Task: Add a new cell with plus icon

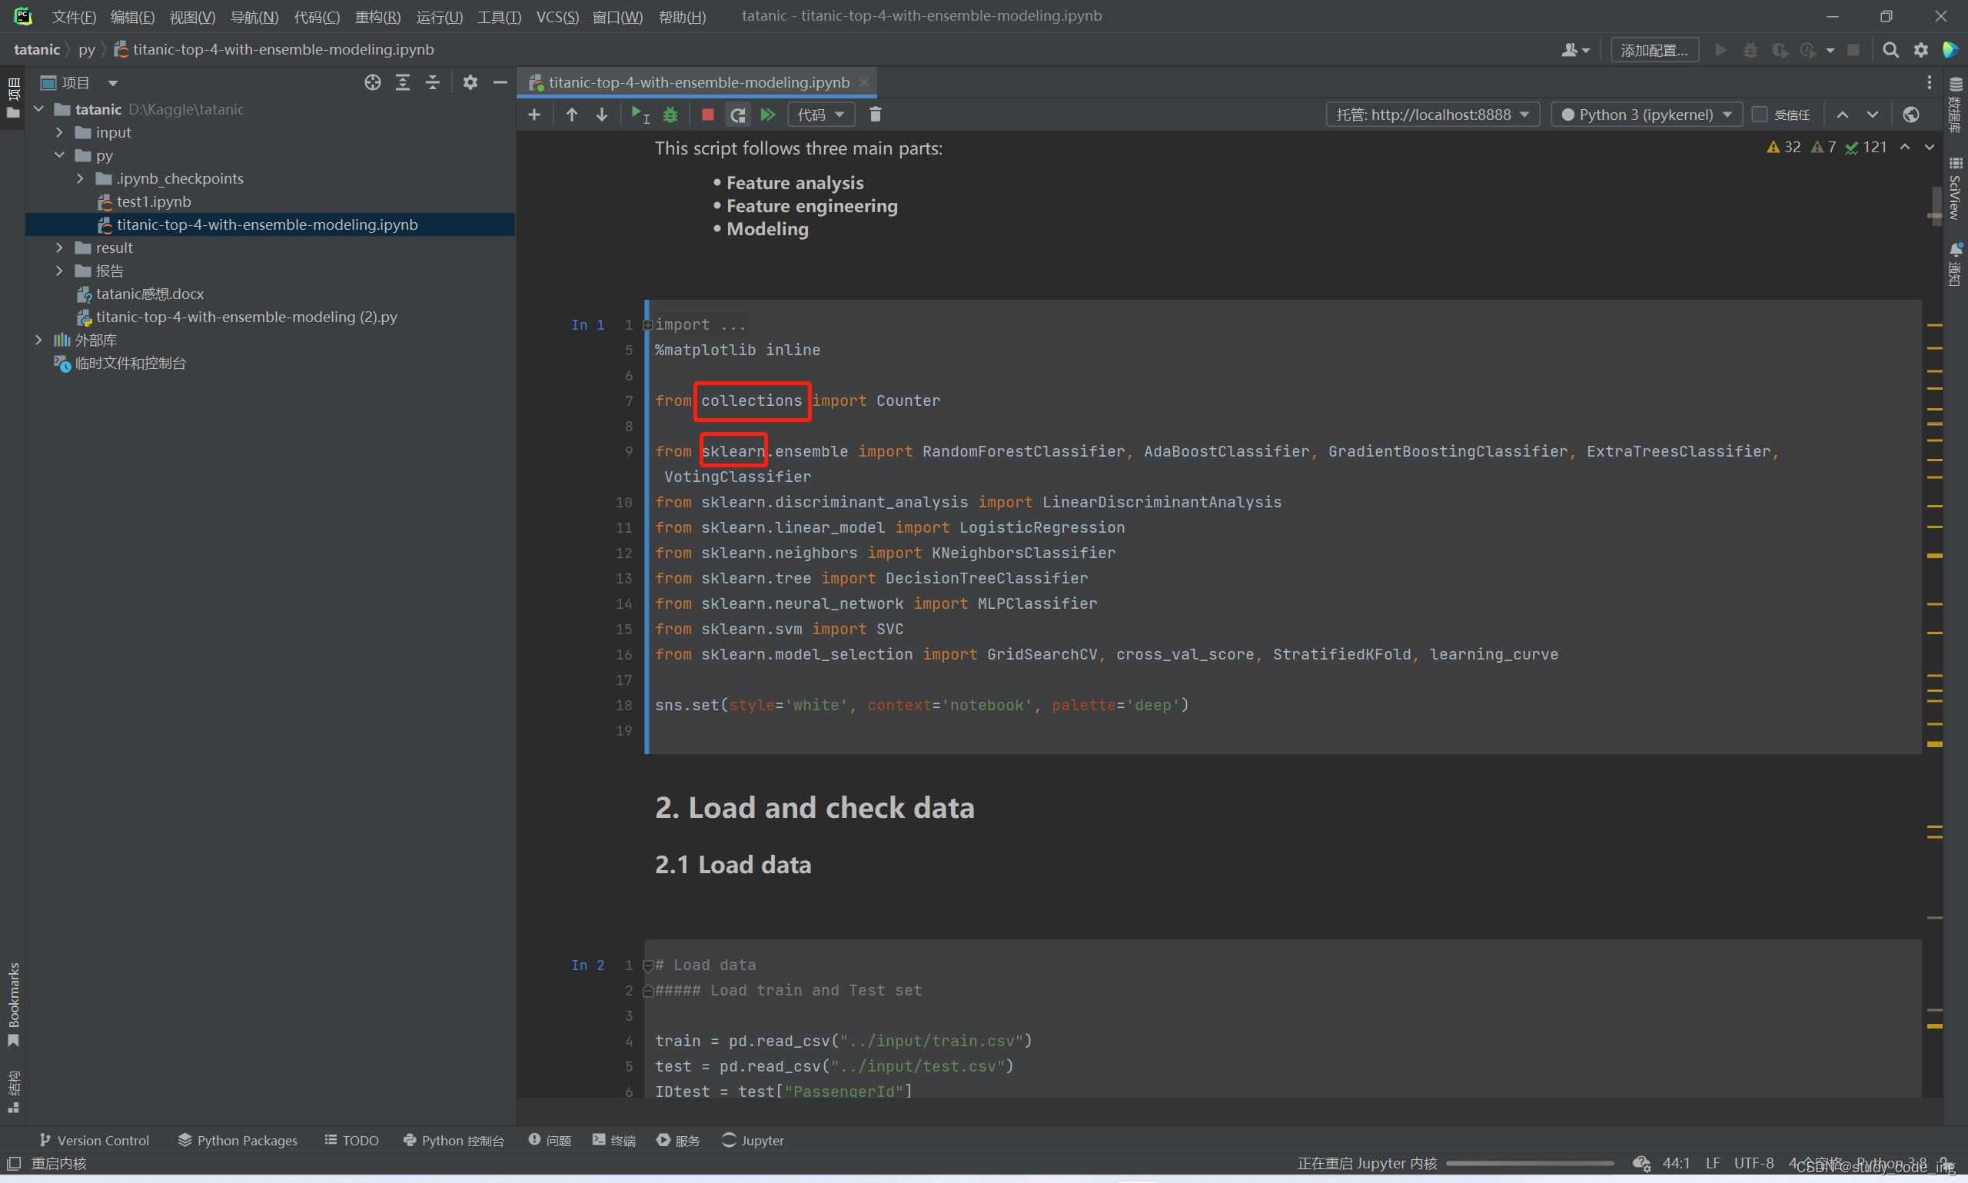Action: click(x=534, y=115)
